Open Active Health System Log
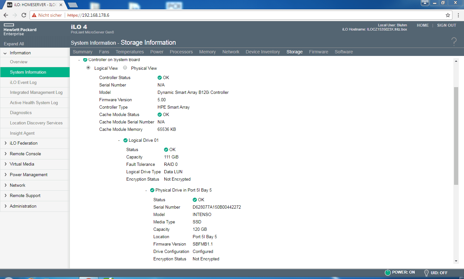 pos(35,103)
